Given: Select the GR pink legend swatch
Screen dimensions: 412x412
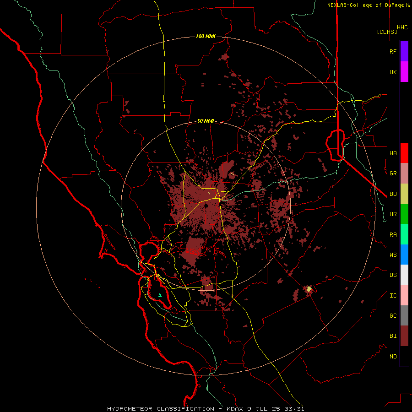Looking at the screenshot, I should tap(404, 173).
